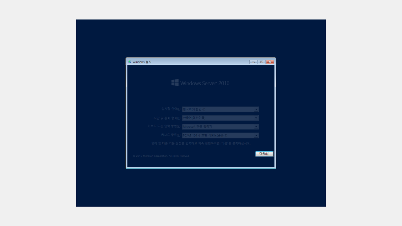Close the Windows 설치 window
Image resolution: width=402 pixels, height=226 pixels.
pyautogui.click(x=270, y=62)
